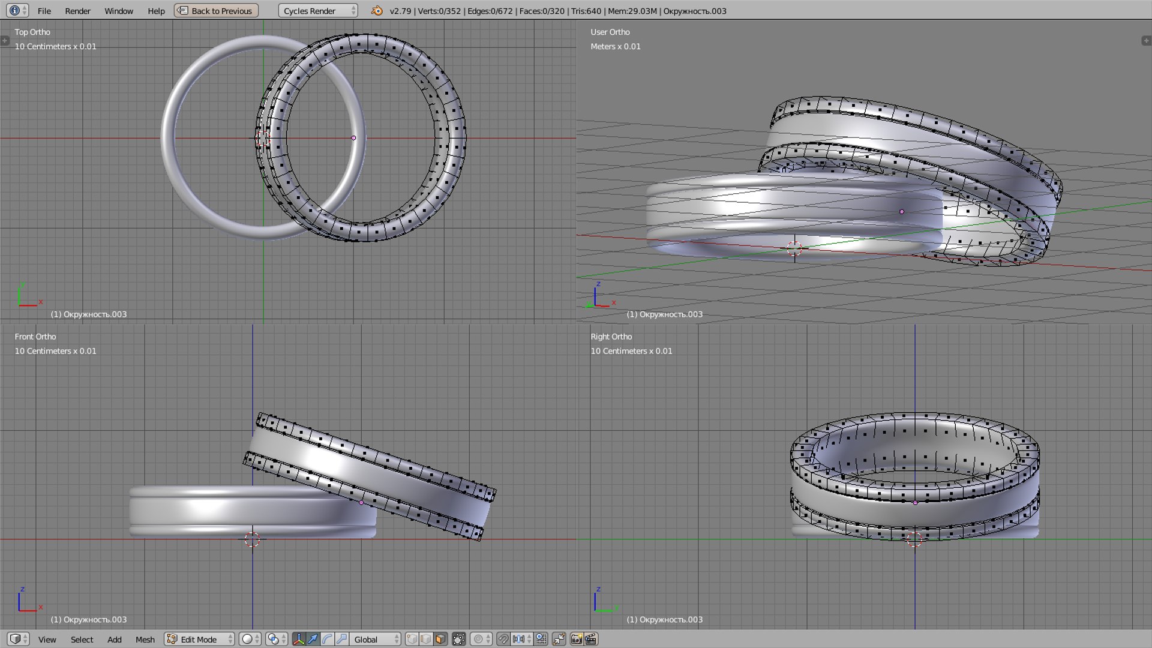Open the Window menu
The height and width of the screenshot is (648, 1152).
point(119,11)
